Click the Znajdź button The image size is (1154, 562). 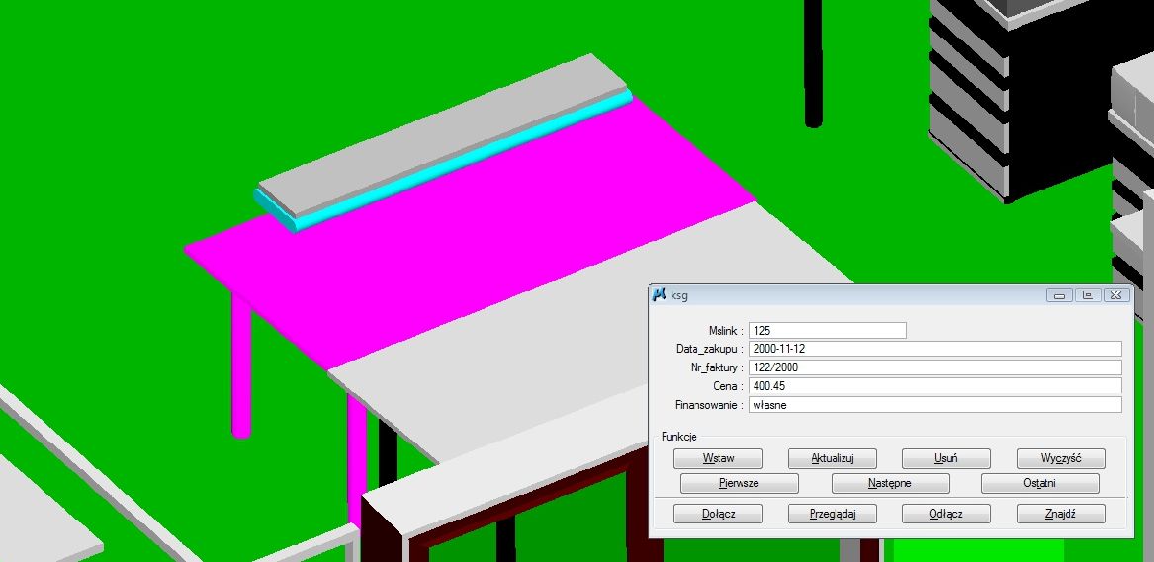click(x=1060, y=514)
